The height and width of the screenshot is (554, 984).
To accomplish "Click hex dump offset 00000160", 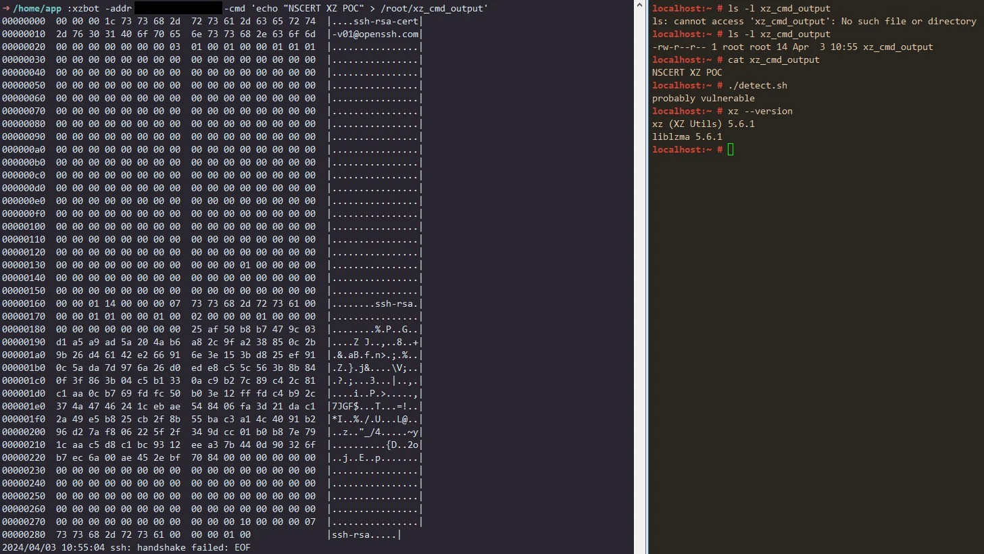I will (x=24, y=303).
